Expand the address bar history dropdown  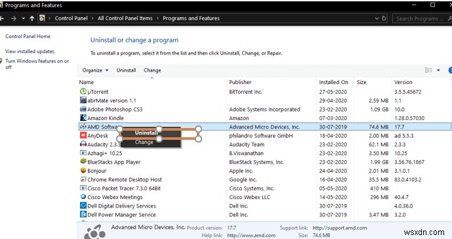click(x=377, y=18)
